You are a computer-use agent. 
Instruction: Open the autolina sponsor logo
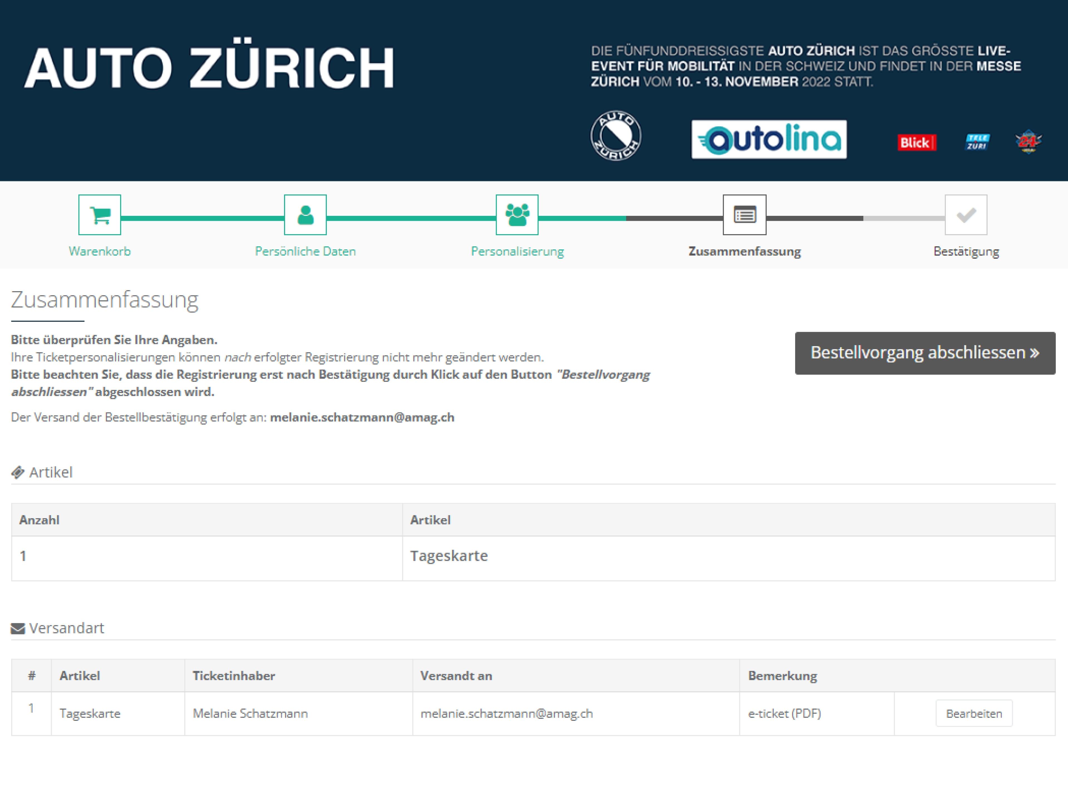point(769,140)
